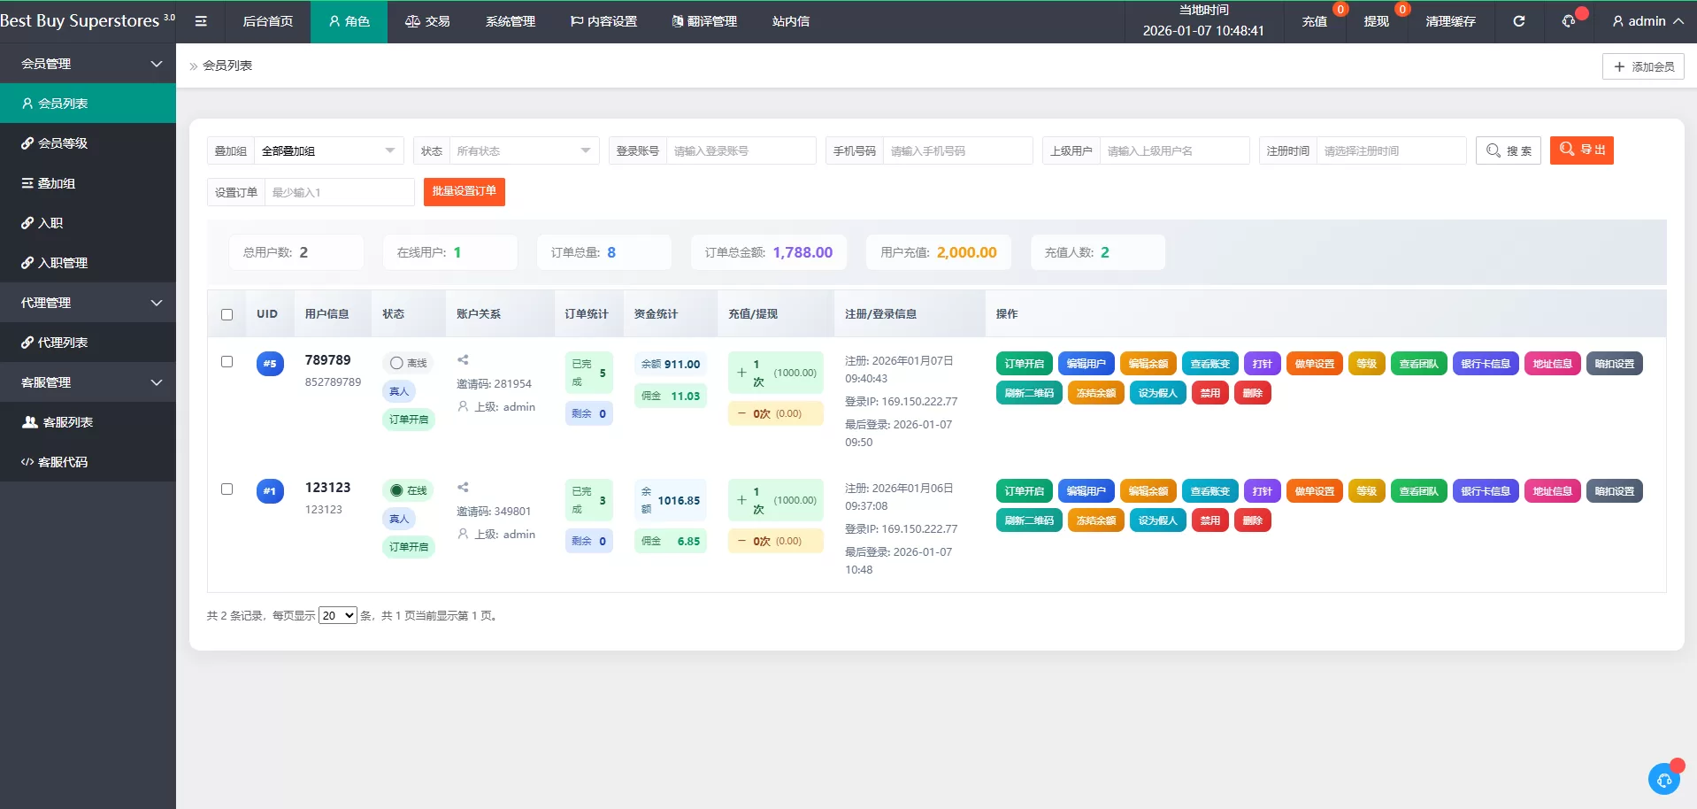
Task: Expand the 代理管理 sidebar group
Action: coord(88,302)
